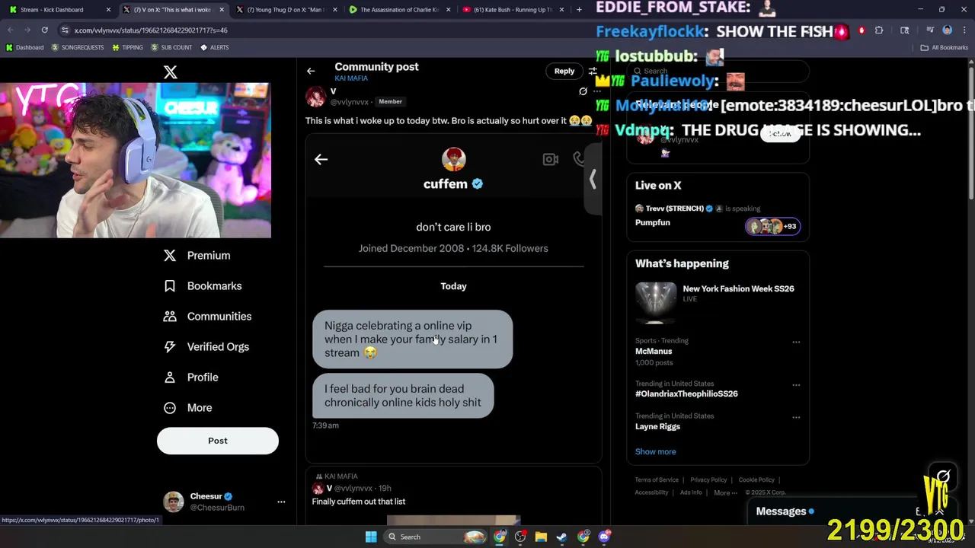Click the KAI MAFIA community link
Screen dimensions: 975x548
(x=351, y=78)
